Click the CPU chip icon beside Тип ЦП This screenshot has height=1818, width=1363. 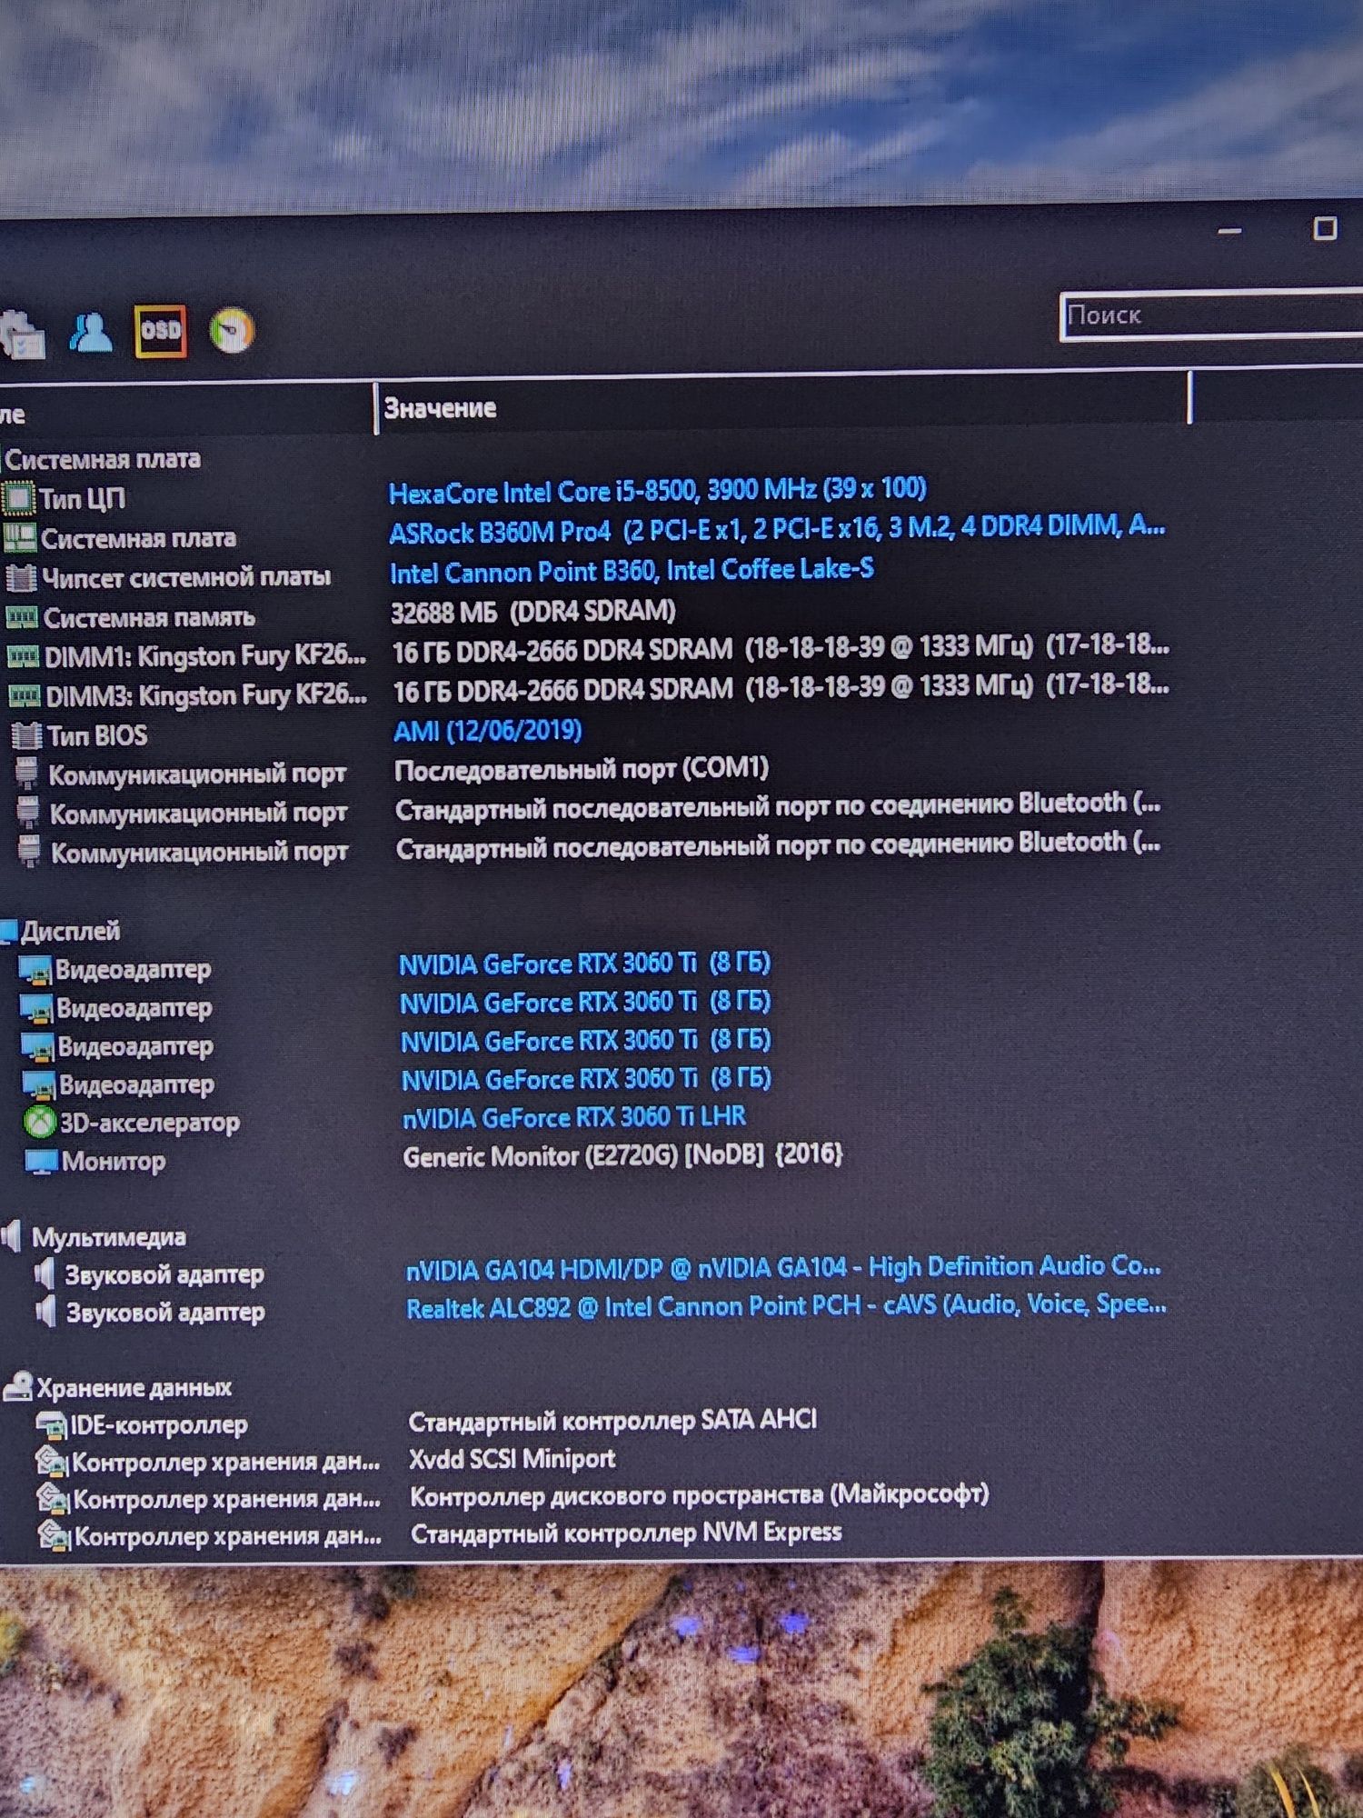point(18,498)
